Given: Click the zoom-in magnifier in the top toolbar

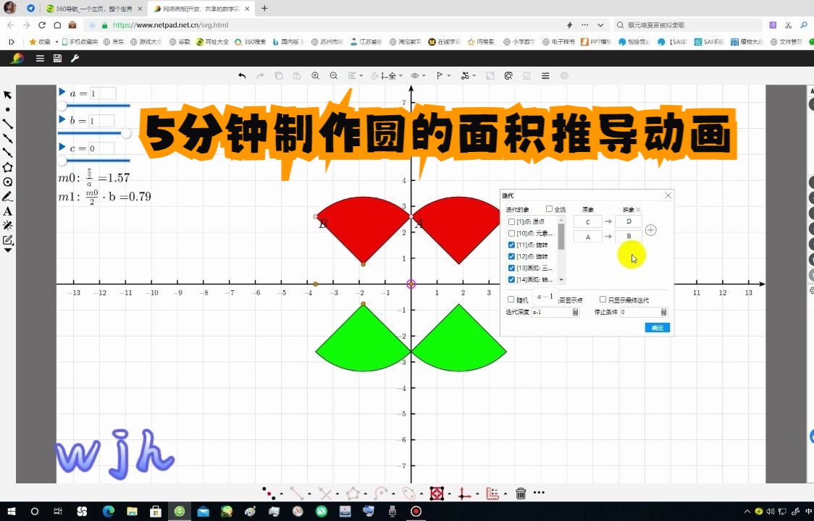Looking at the screenshot, I should coord(316,75).
